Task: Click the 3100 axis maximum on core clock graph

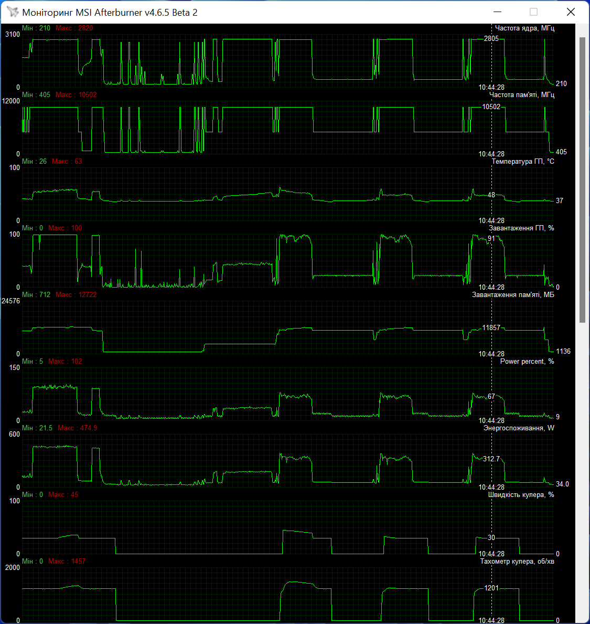Action: 13,35
